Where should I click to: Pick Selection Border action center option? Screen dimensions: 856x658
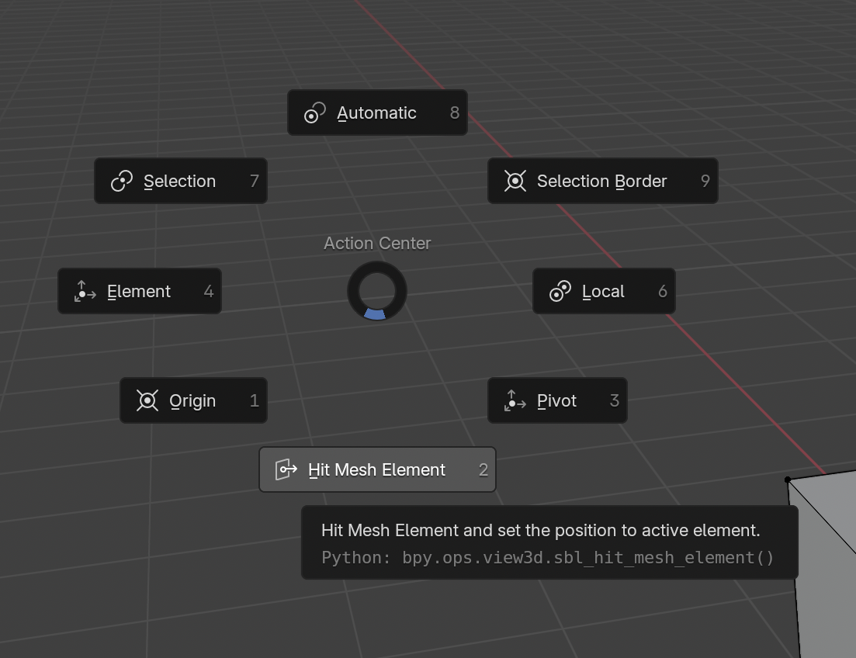603,181
